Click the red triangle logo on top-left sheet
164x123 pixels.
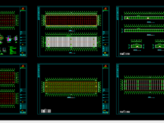click(x=23, y=9)
